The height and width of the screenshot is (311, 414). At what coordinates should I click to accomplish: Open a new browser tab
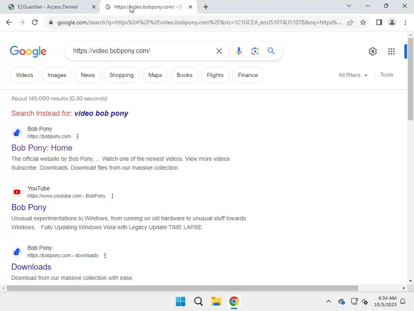(x=206, y=7)
